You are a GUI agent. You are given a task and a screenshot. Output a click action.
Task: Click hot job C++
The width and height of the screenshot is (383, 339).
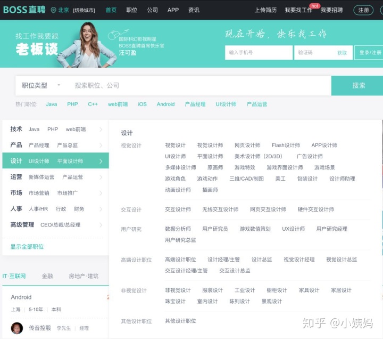(x=93, y=104)
